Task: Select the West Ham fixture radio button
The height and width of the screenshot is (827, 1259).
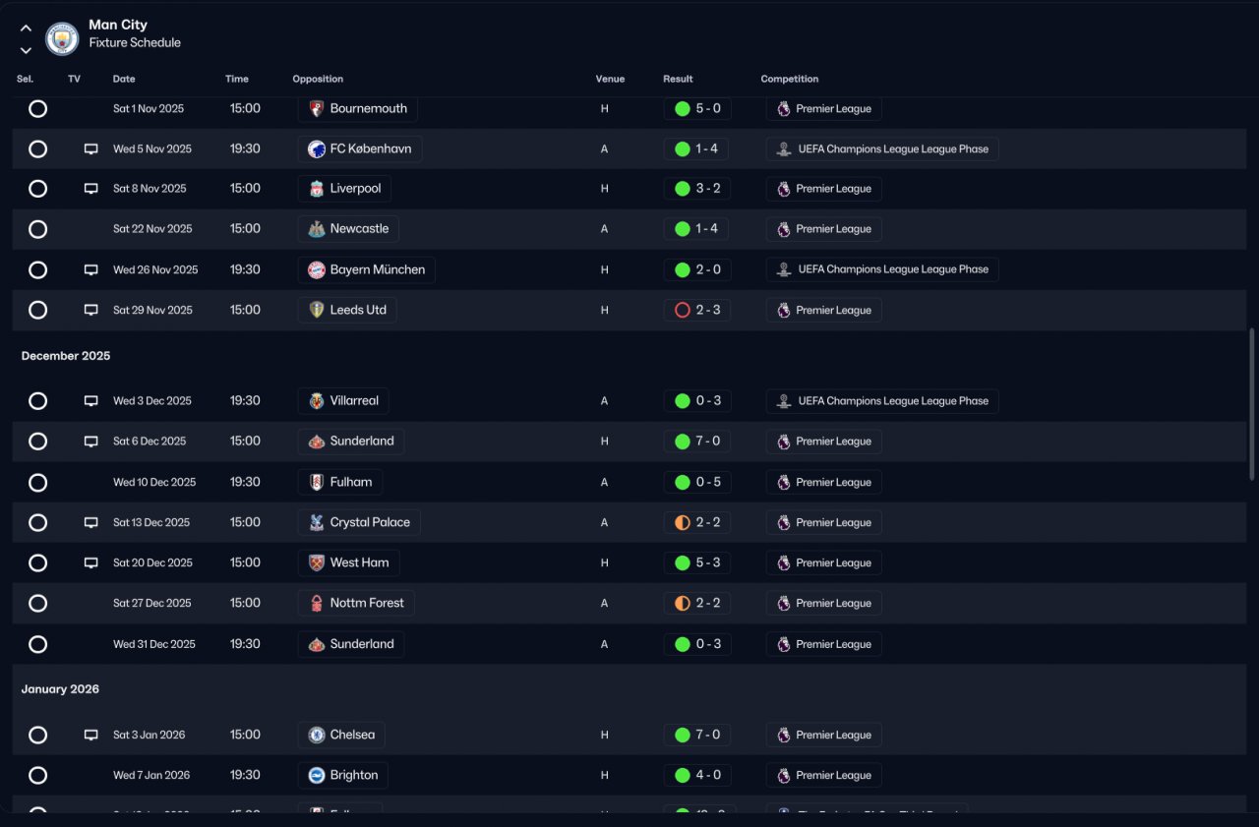Action: 37,563
